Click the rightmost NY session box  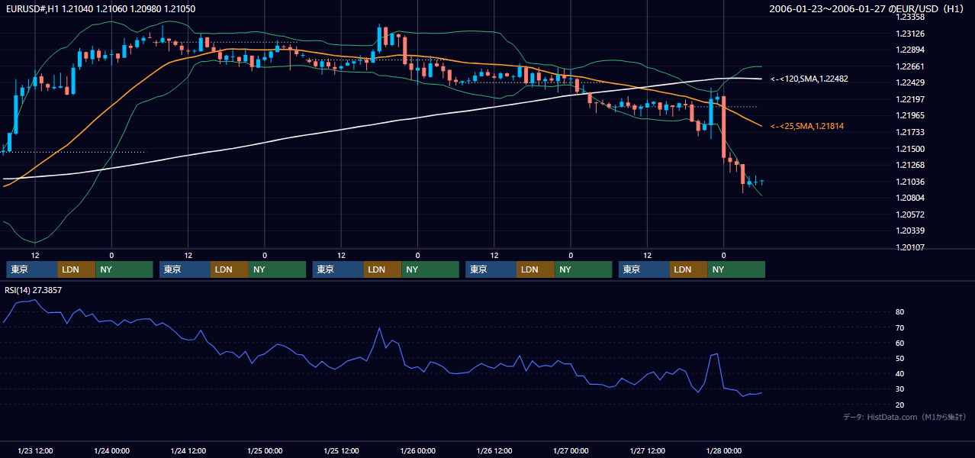tap(736, 269)
